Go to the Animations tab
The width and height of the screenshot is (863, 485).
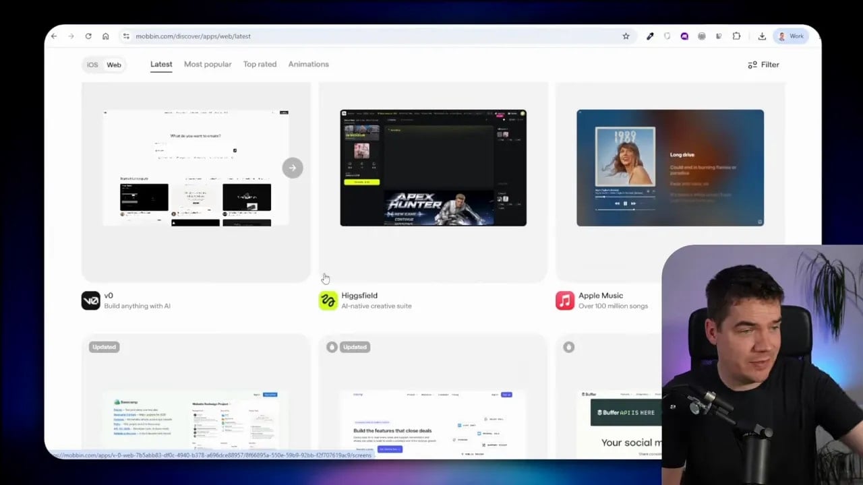coord(309,65)
